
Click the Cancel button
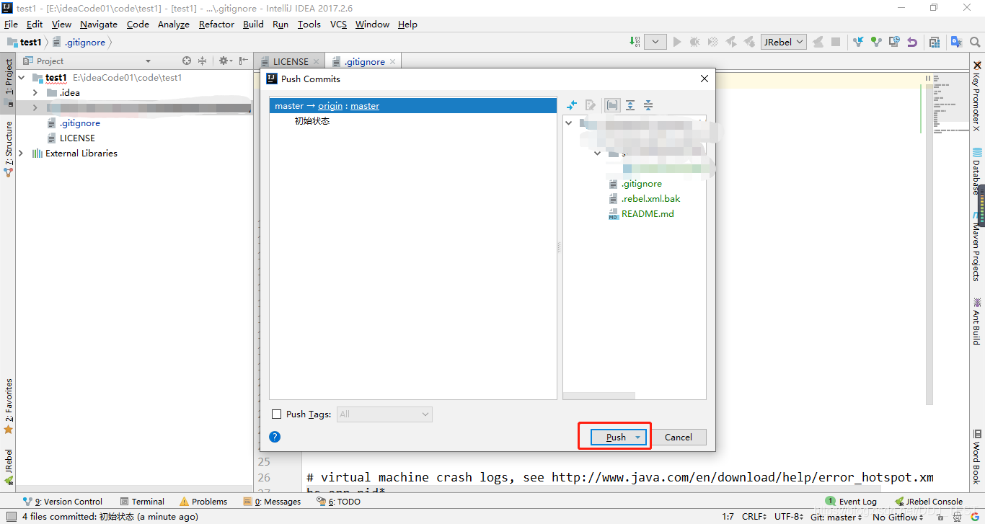[679, 438]
